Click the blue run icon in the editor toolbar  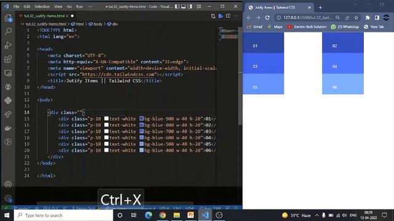220,16
